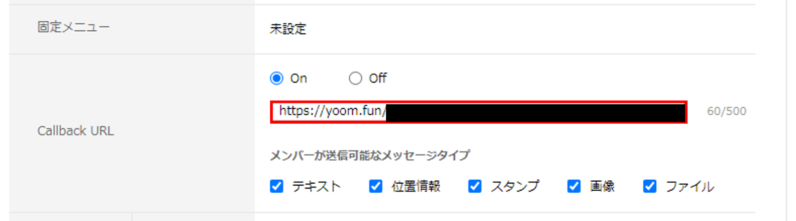Click the 'On' text label
796x221 pixels.
tap(298, 78)
